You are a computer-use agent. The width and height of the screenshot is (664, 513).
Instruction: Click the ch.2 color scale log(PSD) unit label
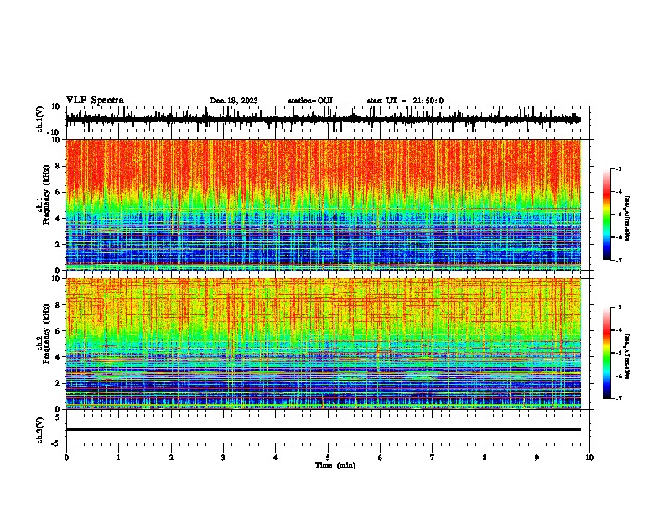click(628, 357)
